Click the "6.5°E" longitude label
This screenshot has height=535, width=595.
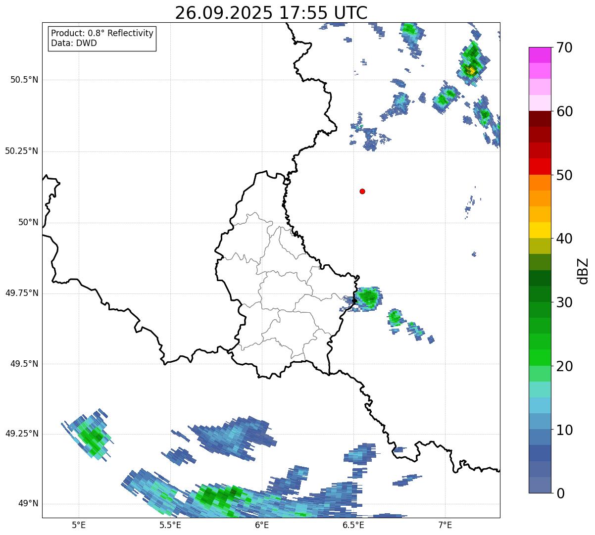[353, 525]
